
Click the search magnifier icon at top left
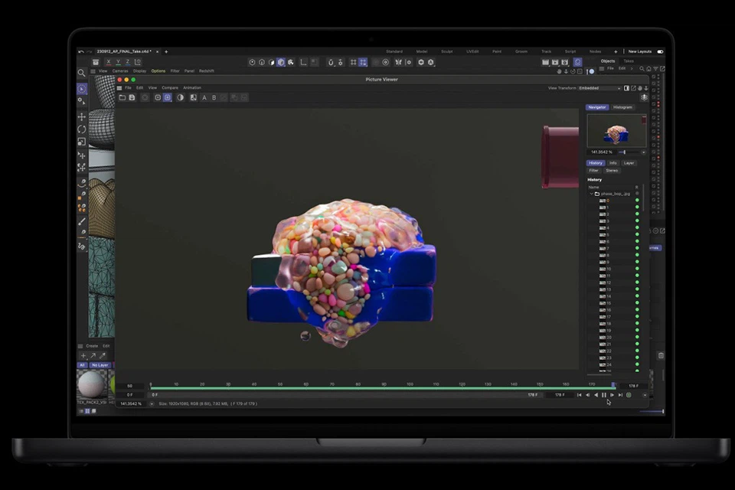tap(82, 73)
